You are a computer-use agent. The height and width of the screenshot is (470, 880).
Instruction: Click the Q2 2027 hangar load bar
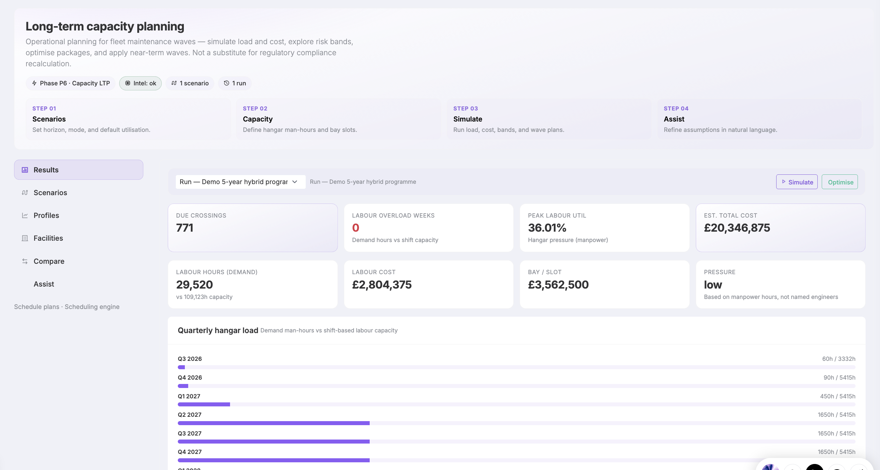517,423
